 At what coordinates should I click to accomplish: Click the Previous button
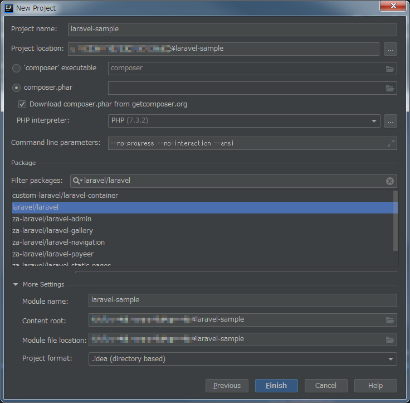(227, 386)
